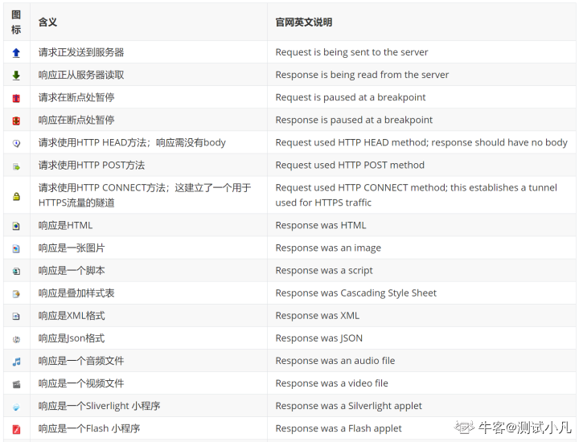Click the response paused at breakpoint icon

[16, 121]
